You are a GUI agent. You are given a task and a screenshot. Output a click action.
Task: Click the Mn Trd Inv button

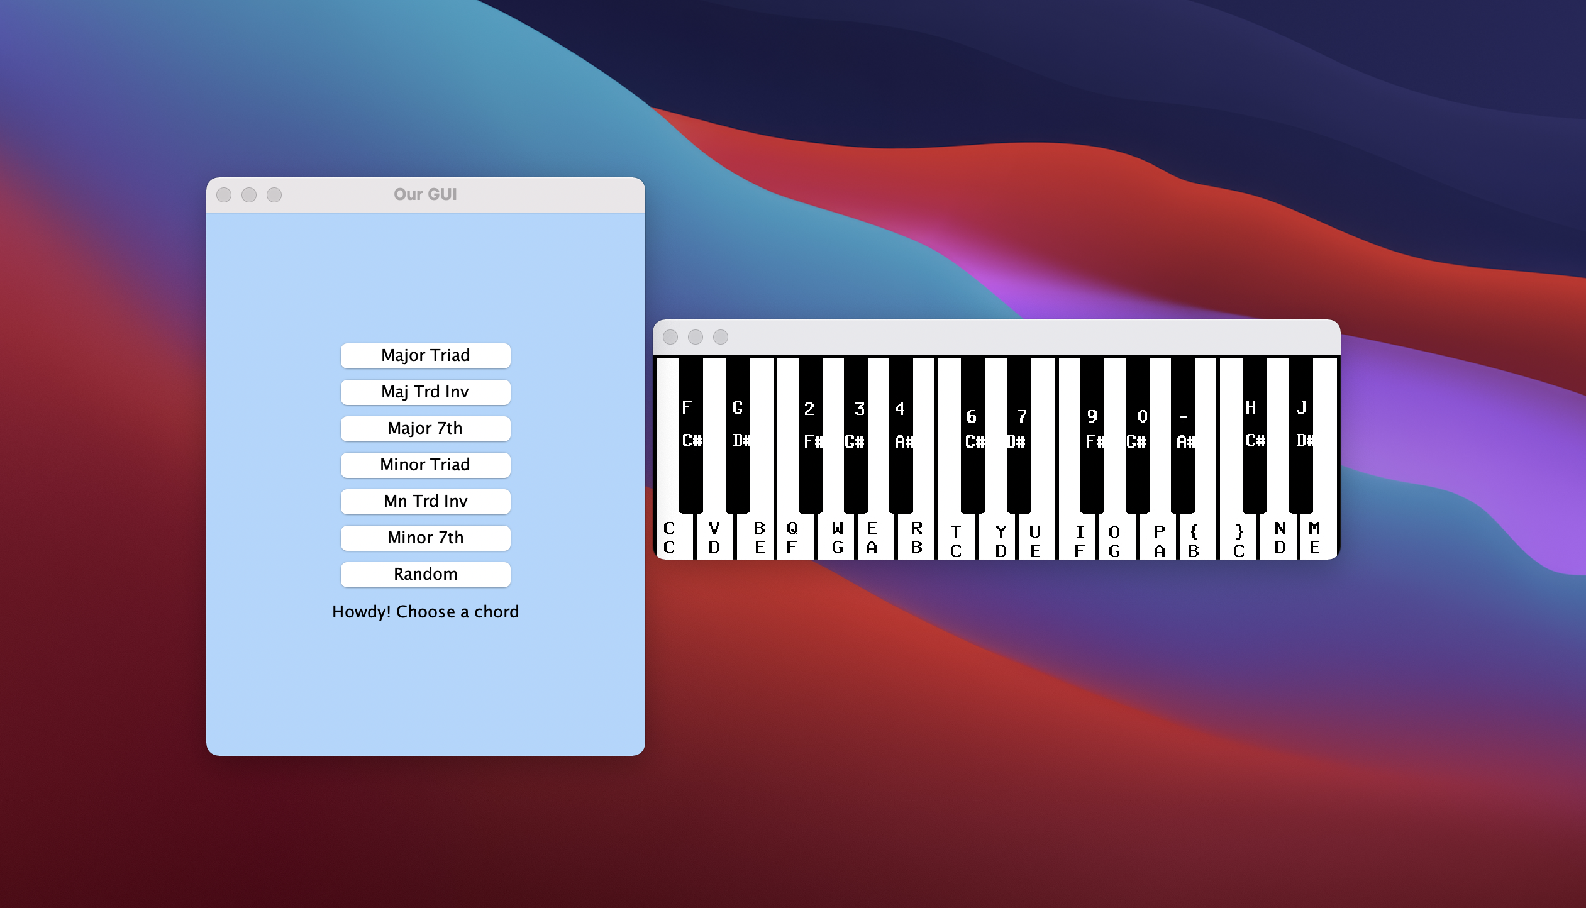click(425, 501)
